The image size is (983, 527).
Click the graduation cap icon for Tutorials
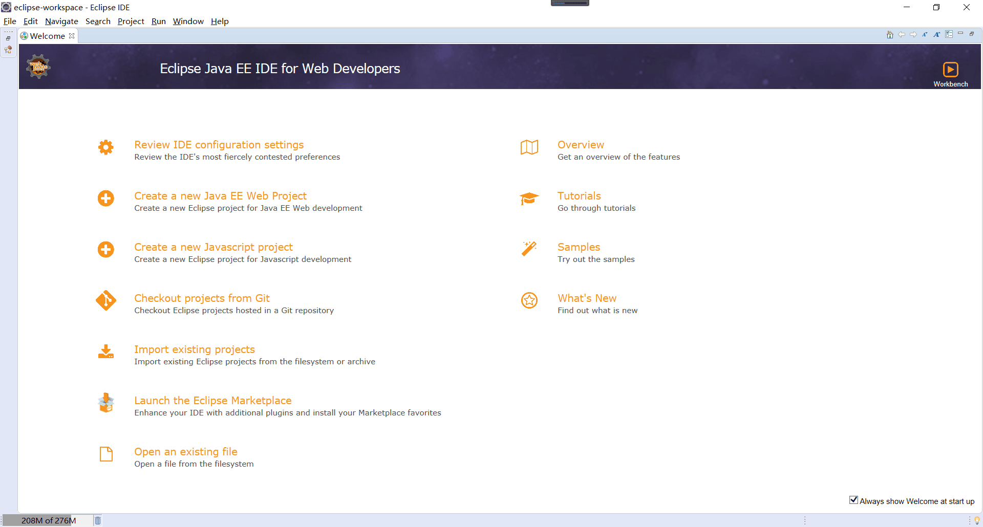tap(529, 199)
